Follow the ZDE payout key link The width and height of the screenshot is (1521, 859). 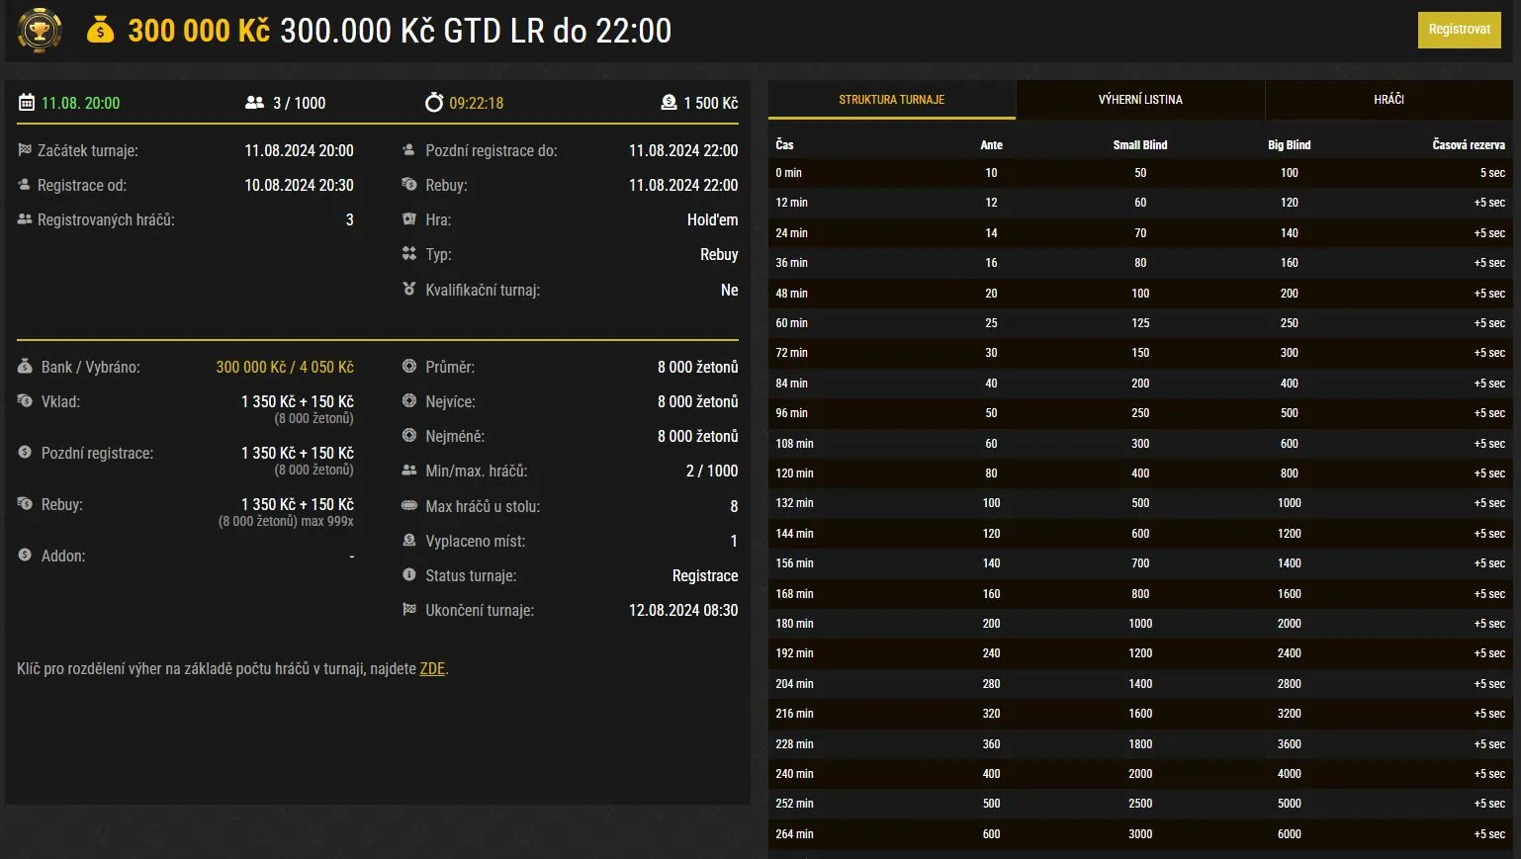(432, 669)
